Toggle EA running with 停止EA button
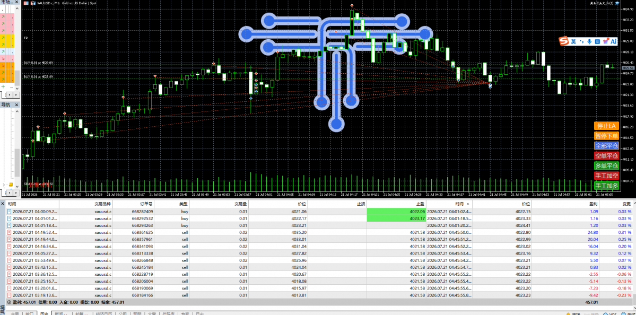 (x=607, y=126)
